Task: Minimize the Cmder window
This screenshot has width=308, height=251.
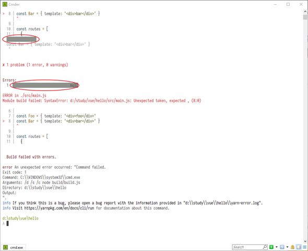Action: pos(275,4)
